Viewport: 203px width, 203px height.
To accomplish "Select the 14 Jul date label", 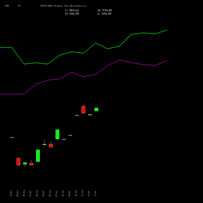I will click(82, 193).
